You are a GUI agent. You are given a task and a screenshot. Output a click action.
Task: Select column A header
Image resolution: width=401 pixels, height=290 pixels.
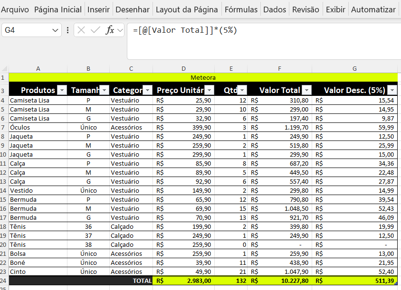tap(38, 68)
